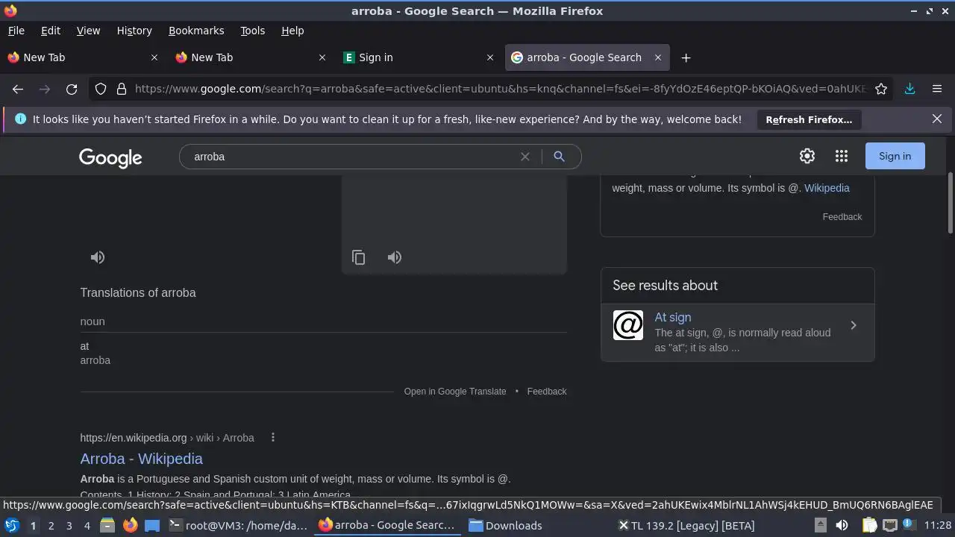Open the Tools menu
The image size is (955, 537).
252,31
